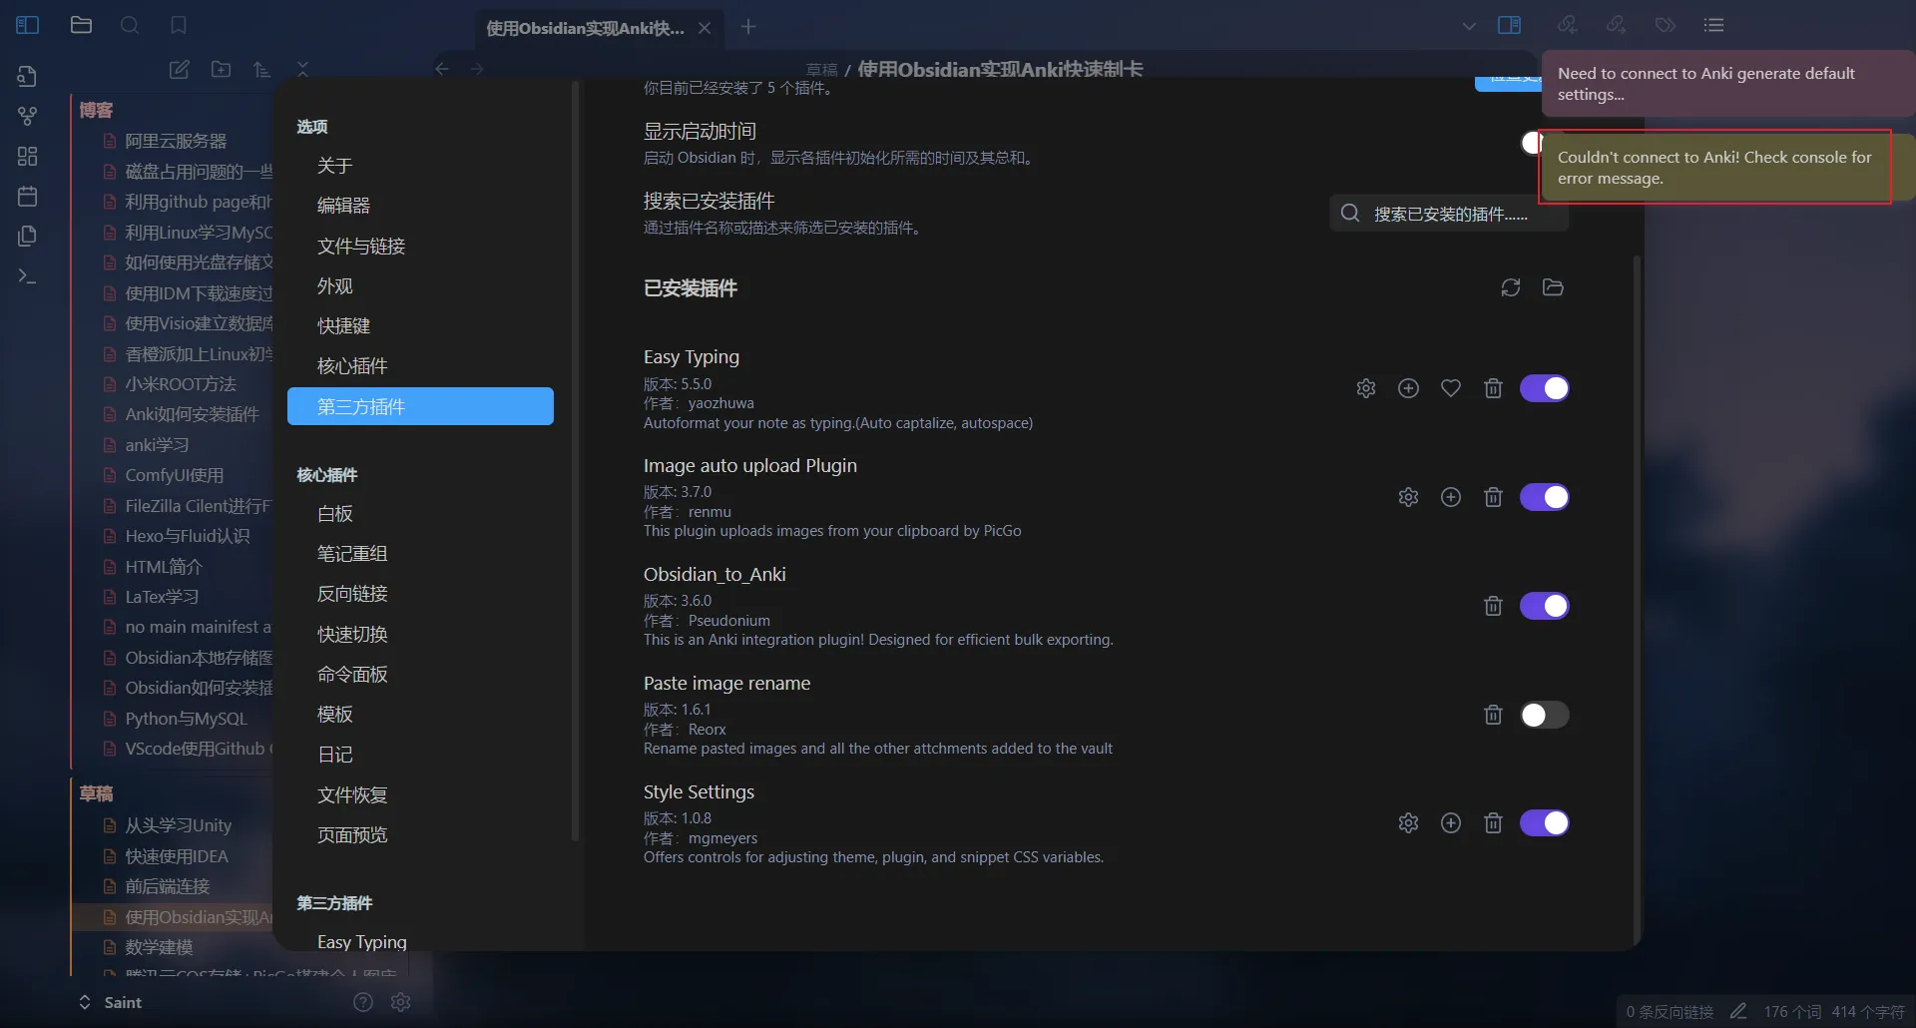The height and width of the screenshot is (1028, 1916).
Task: Click the heart donate icon for Easy Typing
Action: coord(1451,388)
